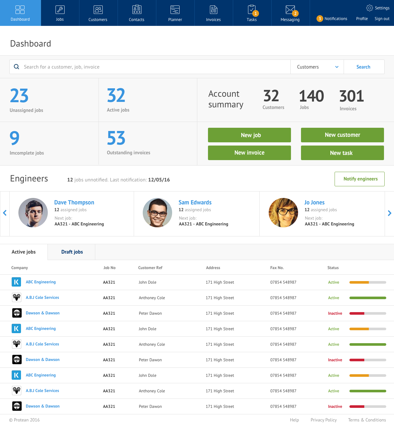Image resolution: width=394 pixels, height=425 pixels.
Task: Click first A.B.J Cole Services green progress bar
Action: (x=368, y=298)
